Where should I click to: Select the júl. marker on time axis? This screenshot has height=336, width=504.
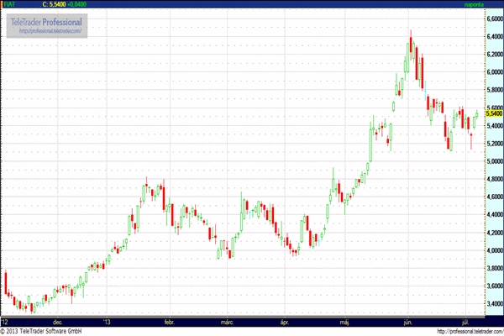click(466, 321)
